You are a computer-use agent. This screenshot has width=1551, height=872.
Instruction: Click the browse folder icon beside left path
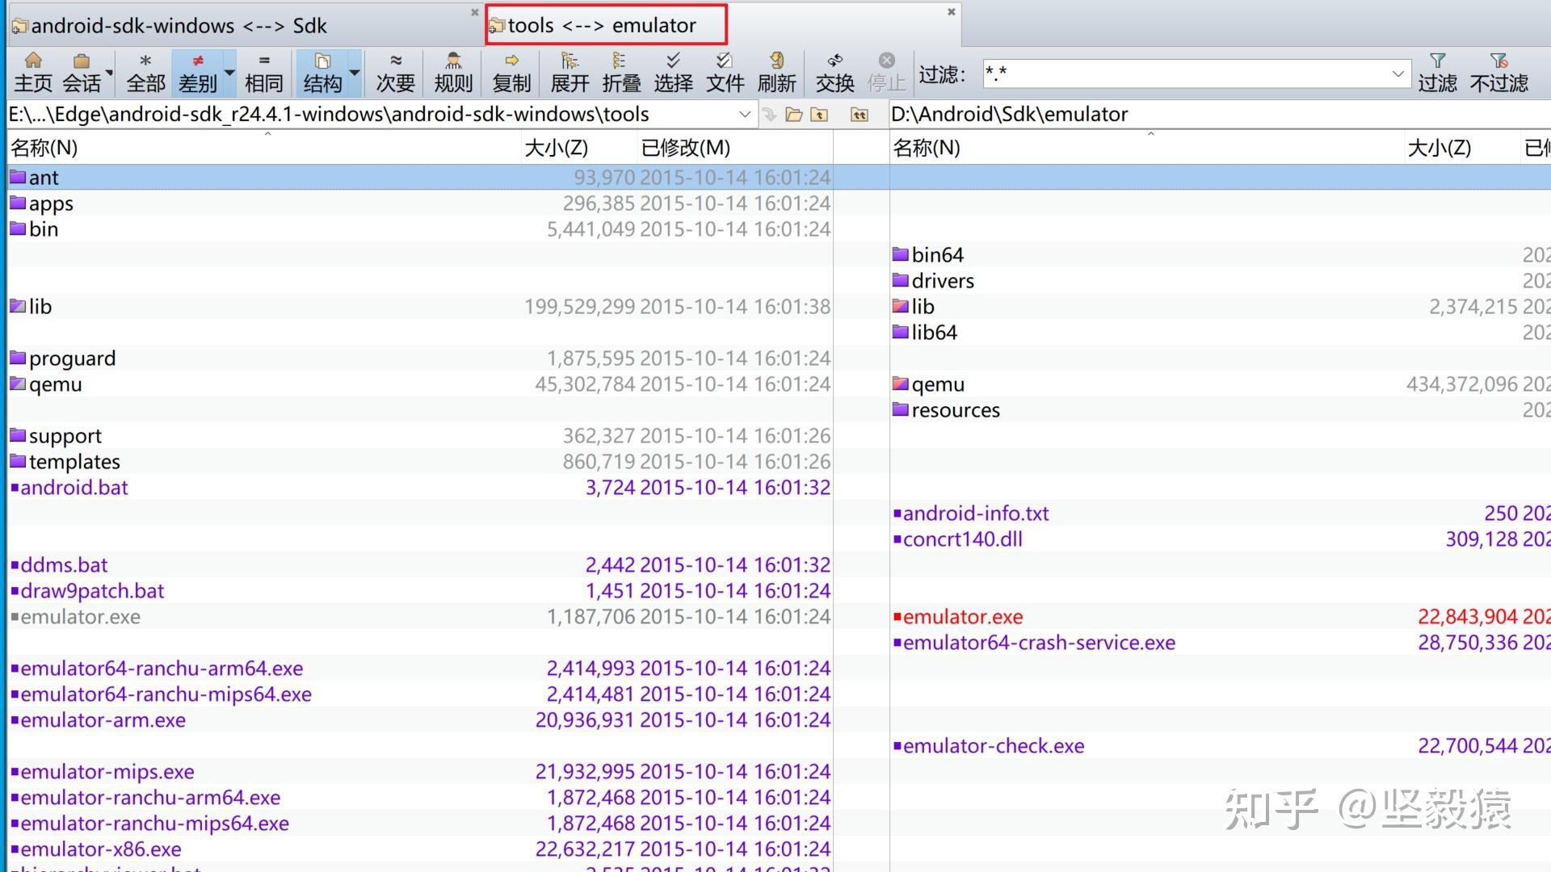tap(794, 115)
